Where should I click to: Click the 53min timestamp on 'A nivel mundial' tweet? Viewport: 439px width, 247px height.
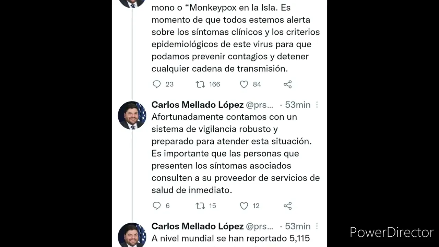(x=298, y=226)
